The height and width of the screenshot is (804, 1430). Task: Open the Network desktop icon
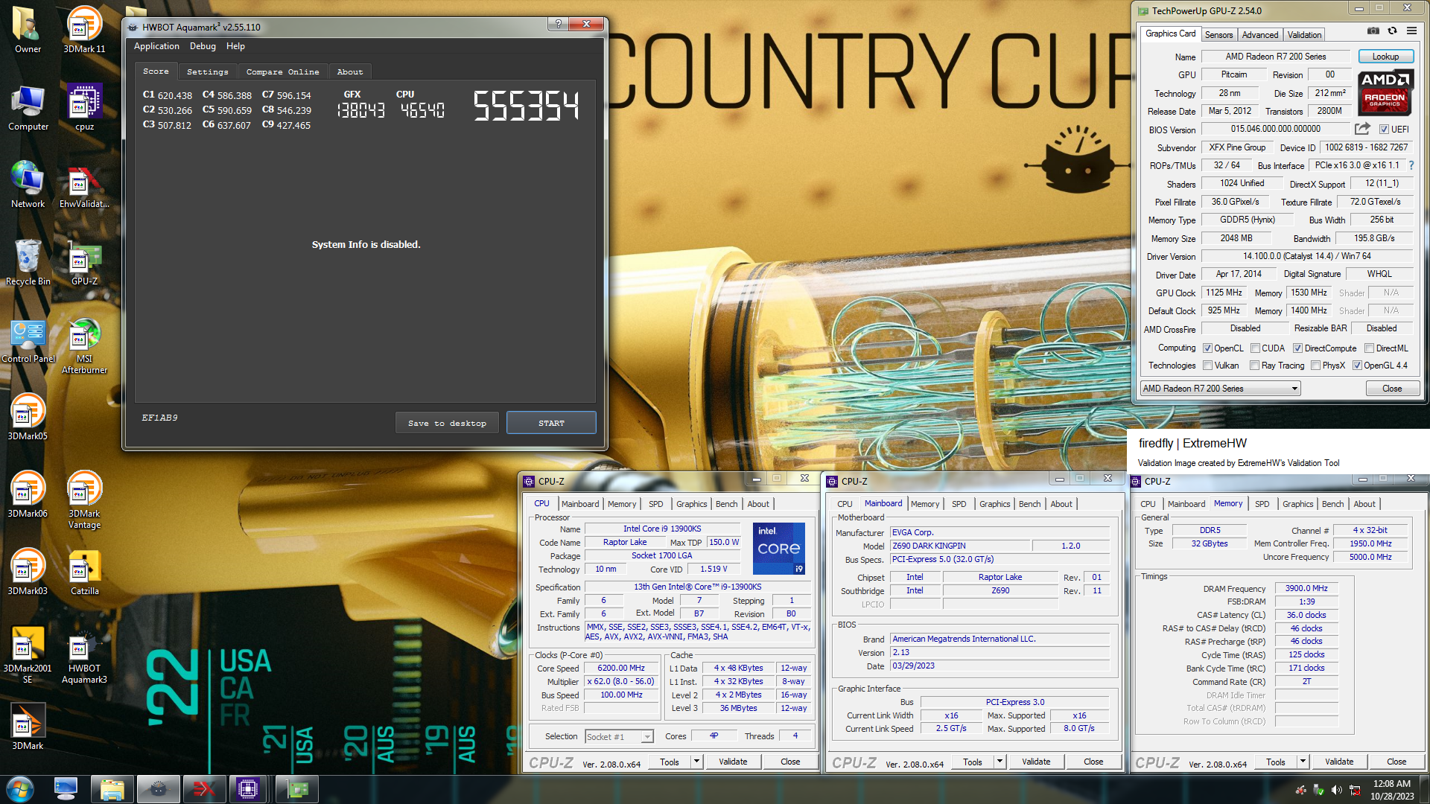coord(28,185)
